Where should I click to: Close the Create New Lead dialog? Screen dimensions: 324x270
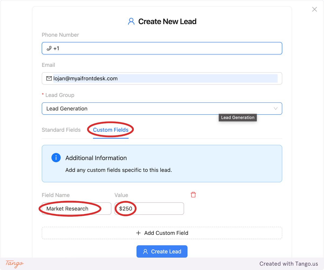point(314,9)
